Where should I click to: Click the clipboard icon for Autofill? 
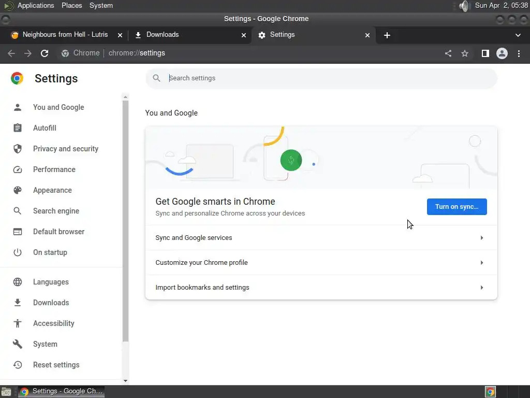[x=18, y=128]
